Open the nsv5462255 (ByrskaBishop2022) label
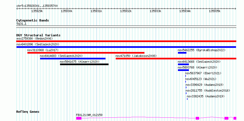This screenshot has width=244, height=121. point(202,50)
